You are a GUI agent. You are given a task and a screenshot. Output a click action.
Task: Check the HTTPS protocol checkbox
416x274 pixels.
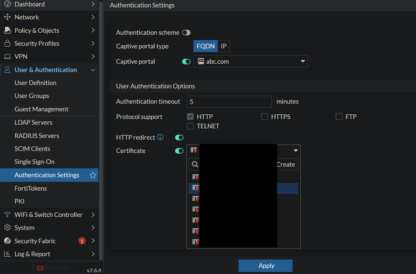[264, 116]
